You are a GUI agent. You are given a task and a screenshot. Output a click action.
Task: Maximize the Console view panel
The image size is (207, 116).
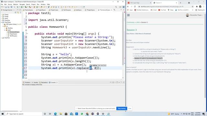(x=124, y=82)
